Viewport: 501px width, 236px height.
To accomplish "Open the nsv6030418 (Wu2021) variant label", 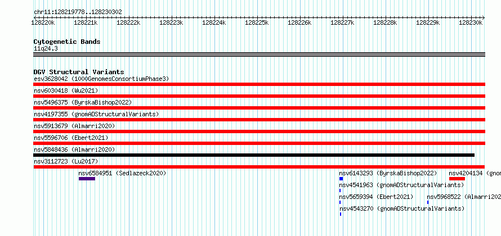I will [x=66, y=90].
